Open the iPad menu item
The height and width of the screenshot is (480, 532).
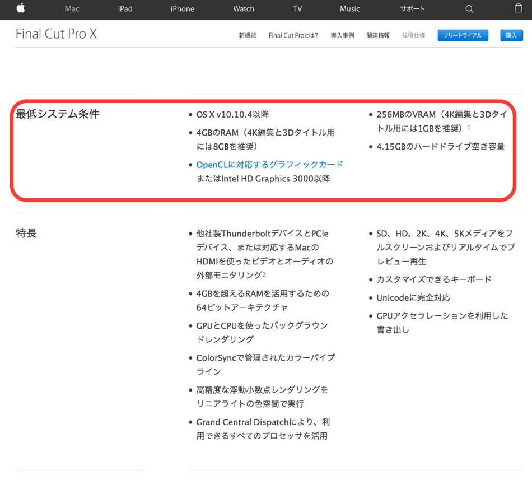[x=125, y=9]
